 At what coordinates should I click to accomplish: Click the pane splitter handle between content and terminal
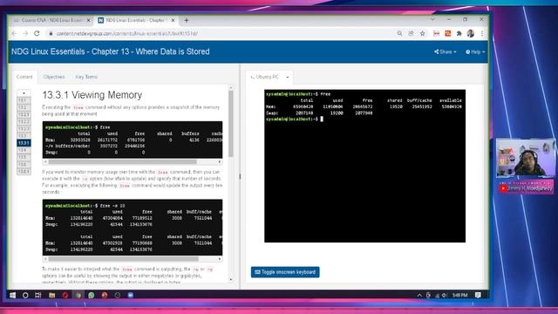pyautogui.click(x=240, y=176)
